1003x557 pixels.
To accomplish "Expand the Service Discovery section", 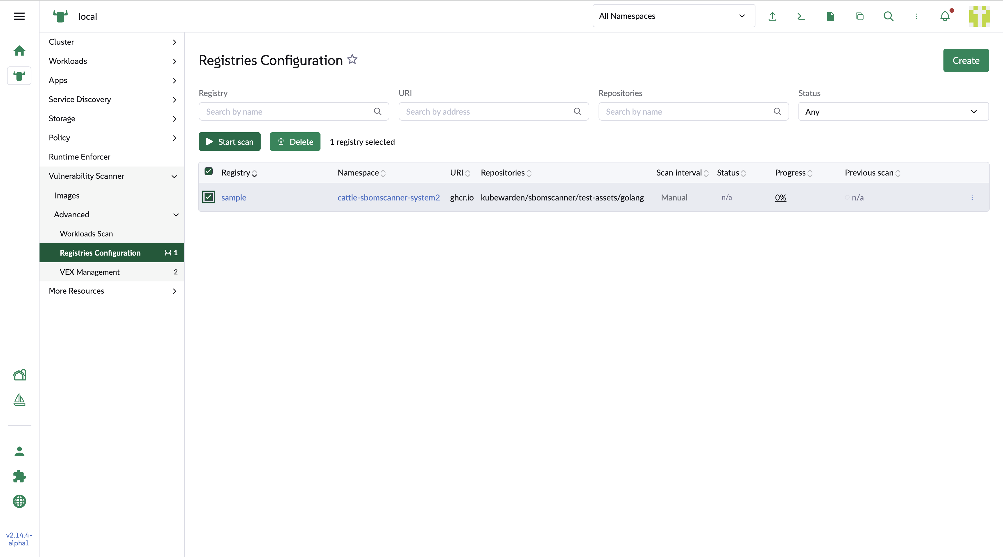I will tap(112, 99).
